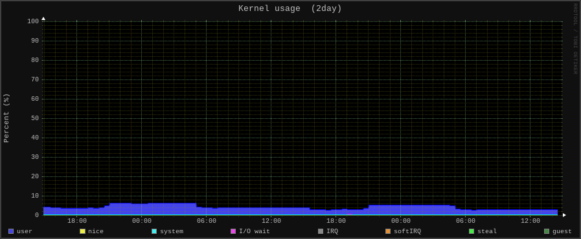
Task: Click the dark green guest legend swatch
Action: click(546, 231)
